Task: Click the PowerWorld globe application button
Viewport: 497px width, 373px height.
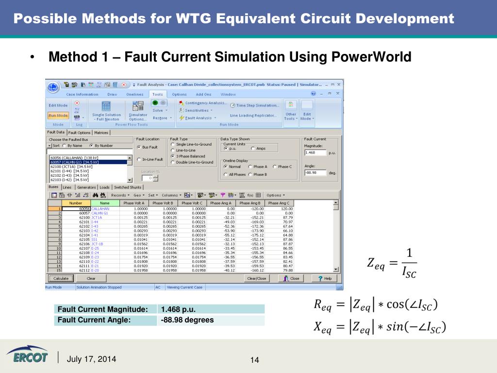Action: [53, 87]
